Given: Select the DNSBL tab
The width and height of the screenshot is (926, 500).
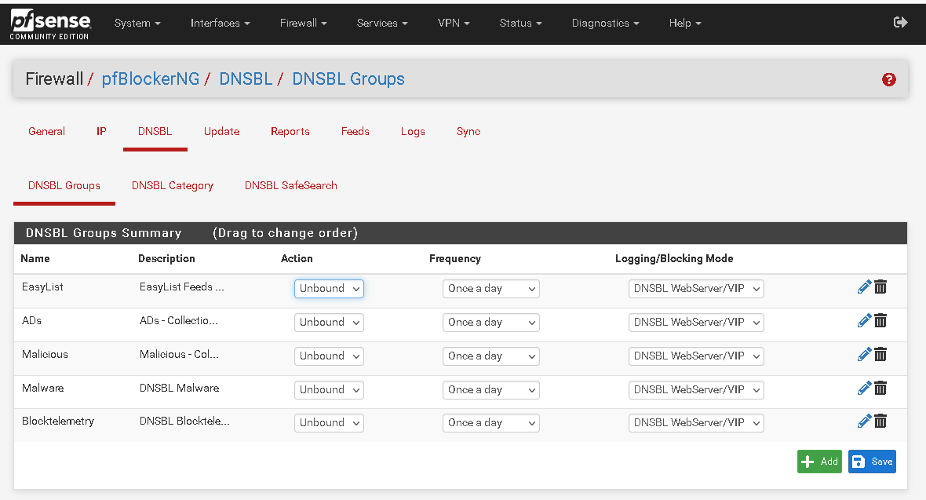Looking at the screenshot, I should click(155, 131).
